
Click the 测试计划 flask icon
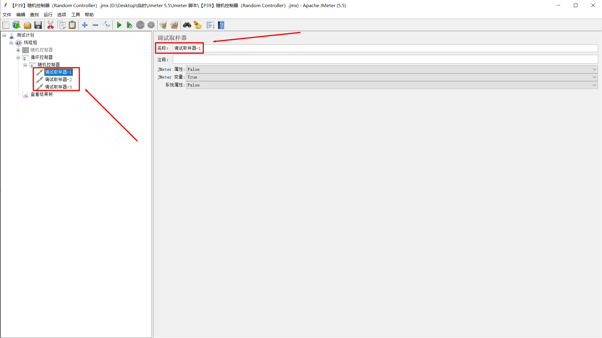click(12, 36)
